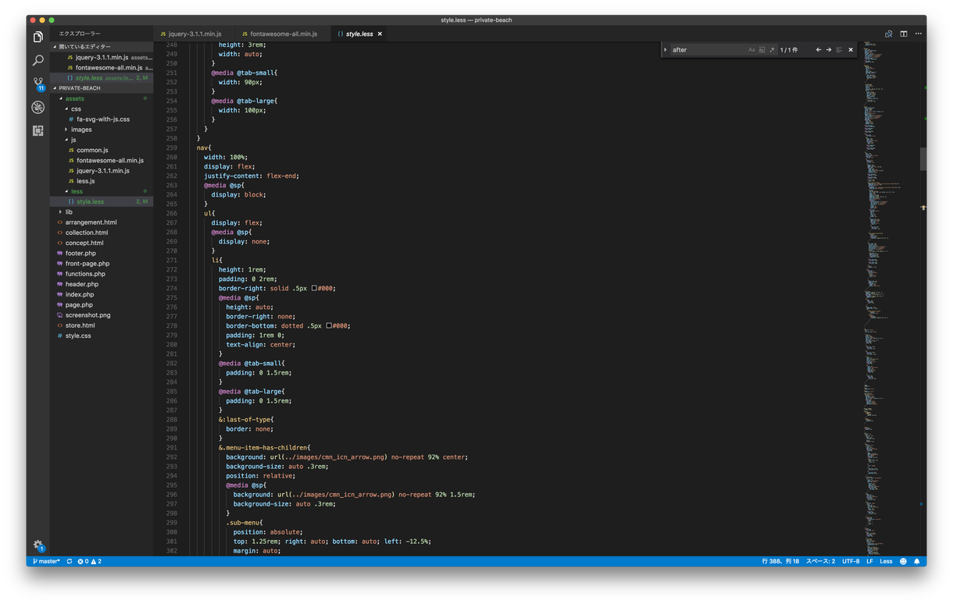
Task: Click the #000 color swatch on border-right line
Action: pos(313,289)
